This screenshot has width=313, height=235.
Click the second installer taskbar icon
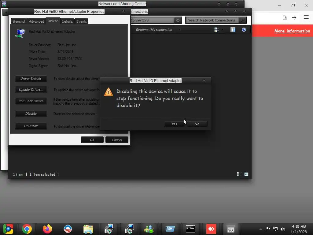click(x=129, y=229)
